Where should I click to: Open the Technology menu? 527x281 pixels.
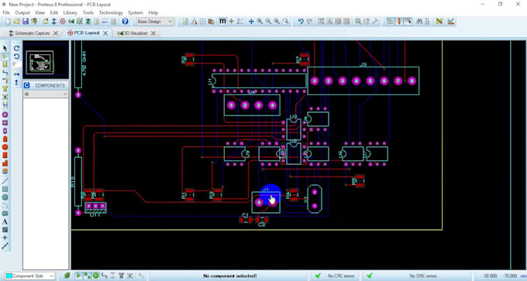click(x=111, y=12)
